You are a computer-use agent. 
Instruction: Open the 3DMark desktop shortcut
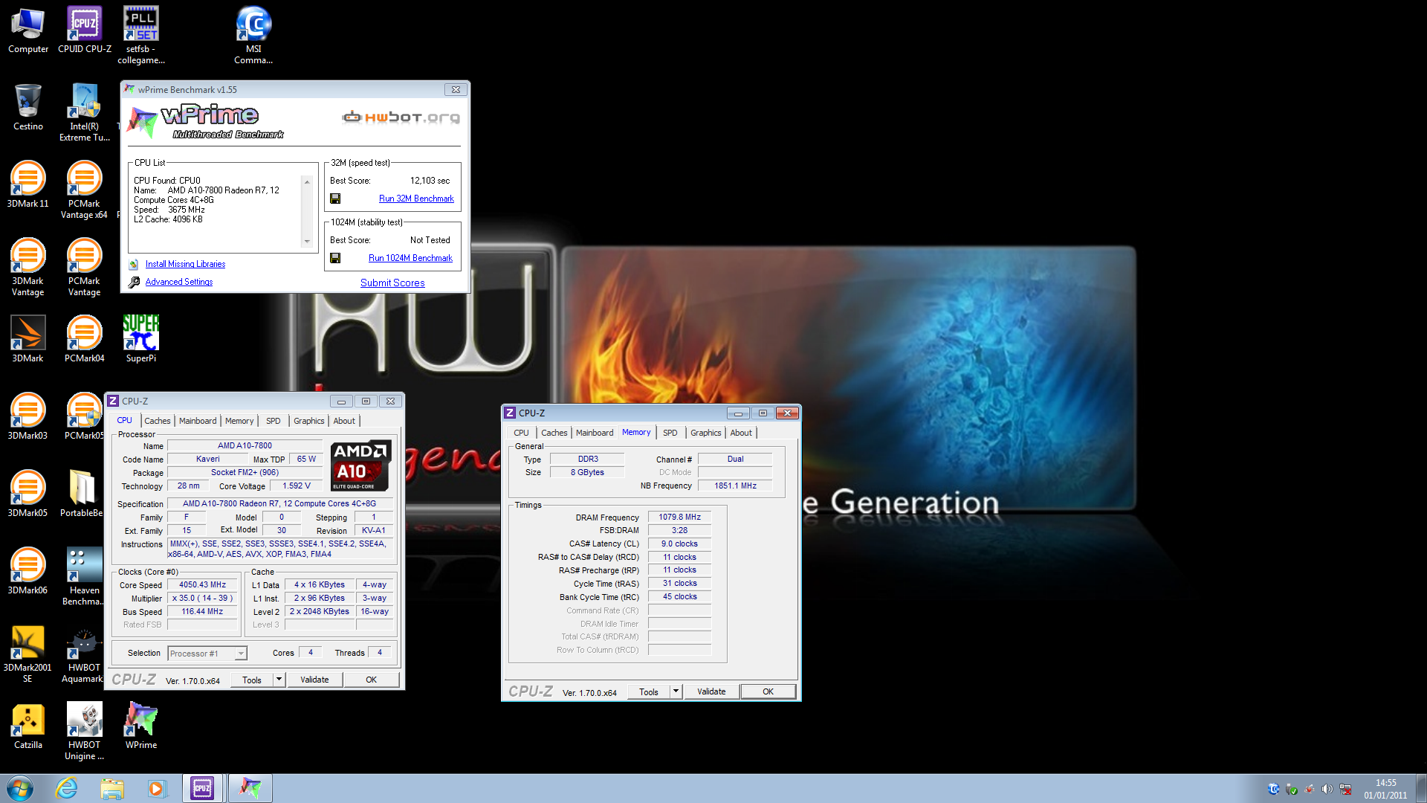(28, 339)
